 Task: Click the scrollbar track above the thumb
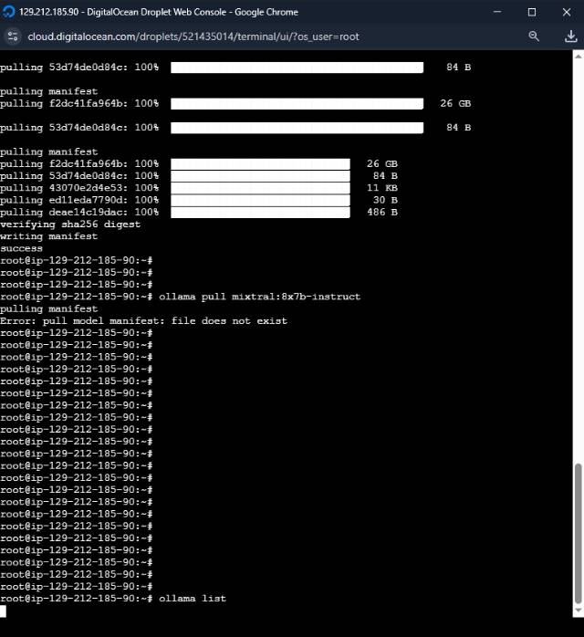577,274
